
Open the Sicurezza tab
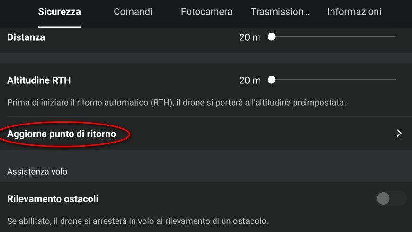click(59, 12)
